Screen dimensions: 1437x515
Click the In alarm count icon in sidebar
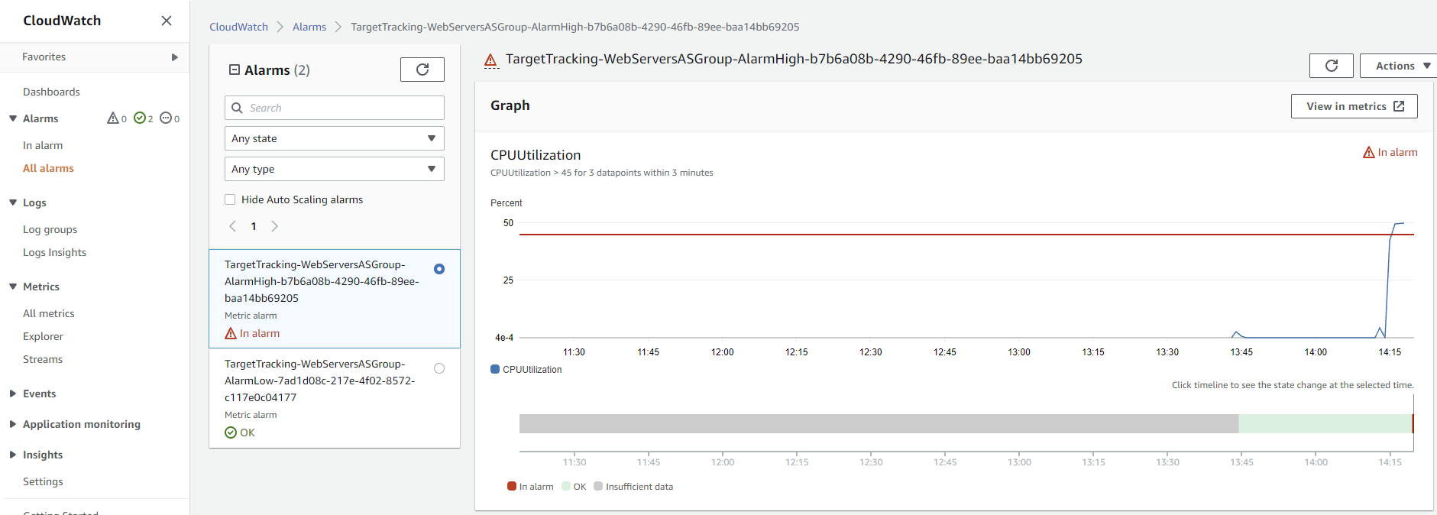(113, 118)
